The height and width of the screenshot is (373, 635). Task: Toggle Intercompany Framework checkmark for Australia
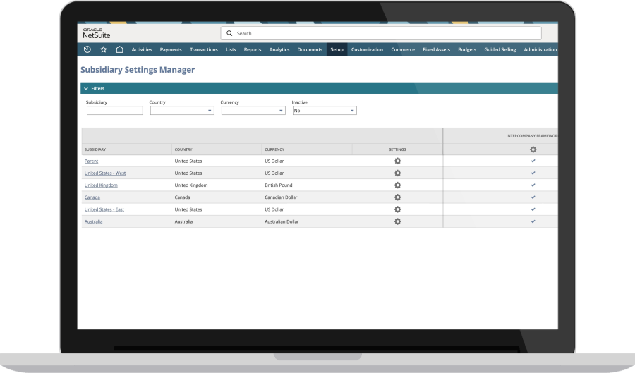pos(533,221)
